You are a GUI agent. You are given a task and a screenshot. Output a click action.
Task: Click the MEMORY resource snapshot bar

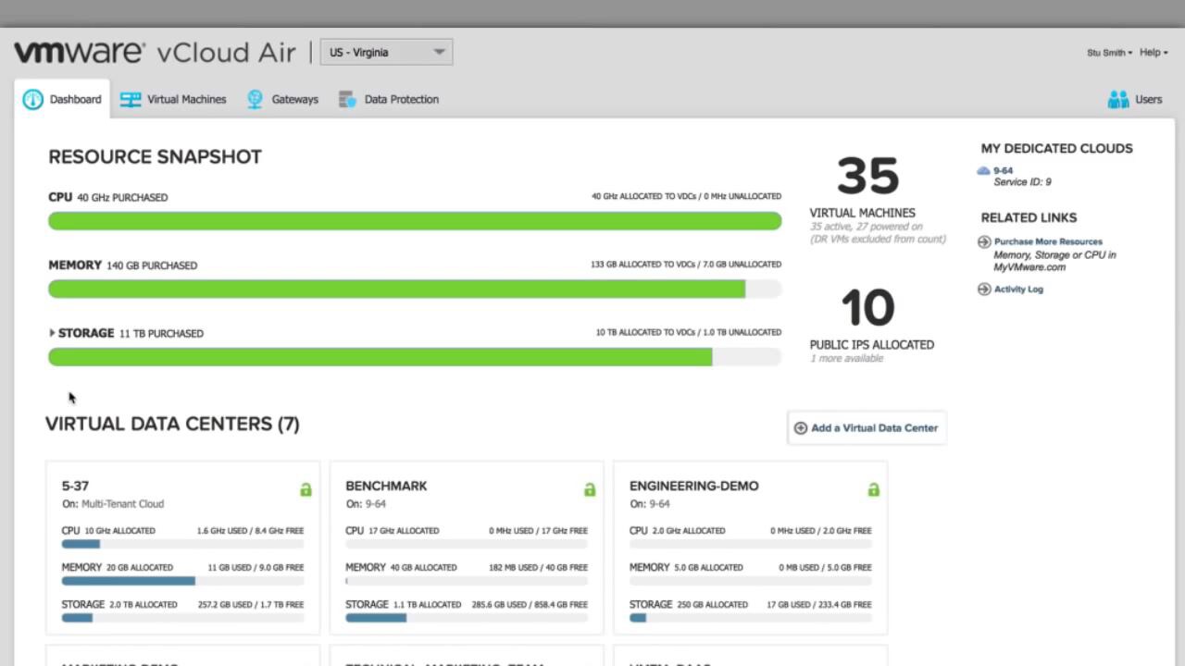pos(415,289)
